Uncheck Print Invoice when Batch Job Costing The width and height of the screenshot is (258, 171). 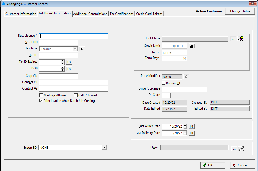(41, 101)
